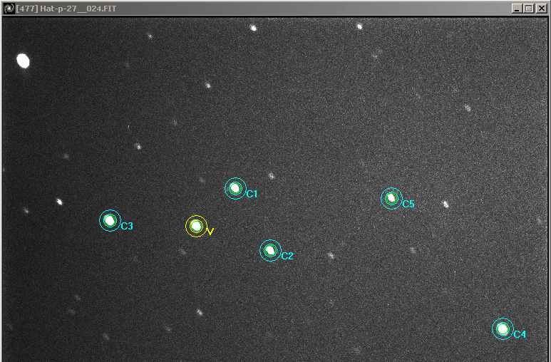Click the small bright star upper-left of C3

coord(59,201)
